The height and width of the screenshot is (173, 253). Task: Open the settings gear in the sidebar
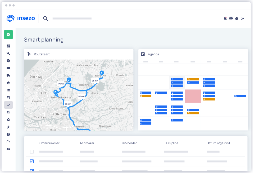[x=8, y=119]
